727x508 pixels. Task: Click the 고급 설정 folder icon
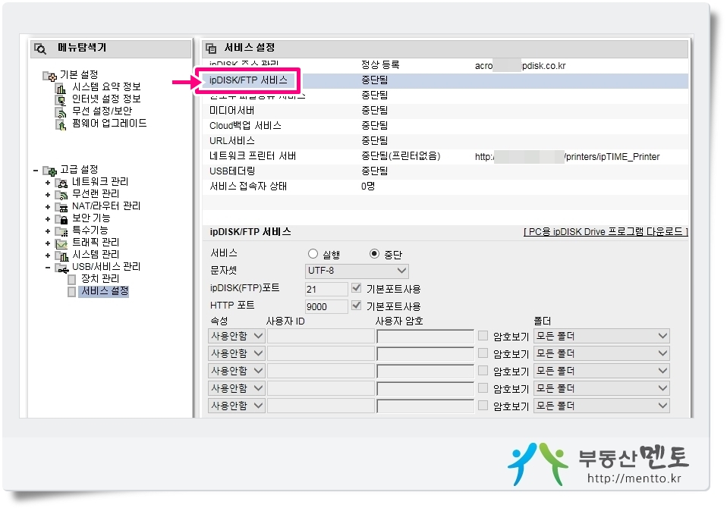click(x=50, y=171)
